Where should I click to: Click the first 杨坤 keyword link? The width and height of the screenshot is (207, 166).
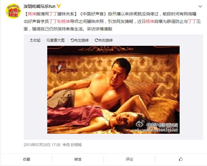tap(32, 14)
